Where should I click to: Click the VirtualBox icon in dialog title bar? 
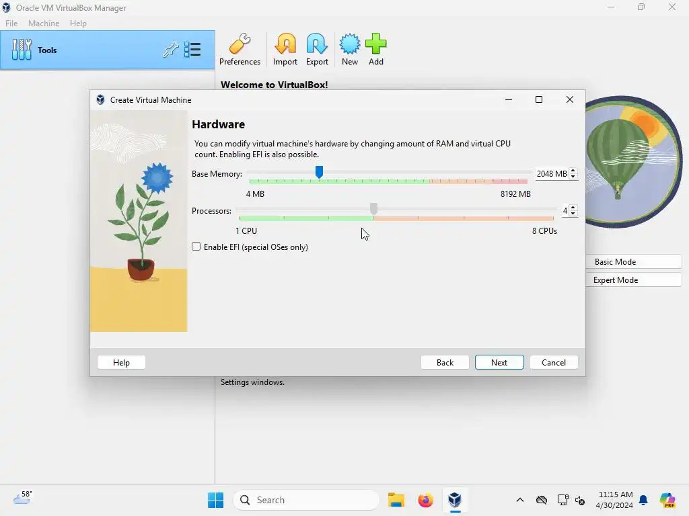(101, 99)
